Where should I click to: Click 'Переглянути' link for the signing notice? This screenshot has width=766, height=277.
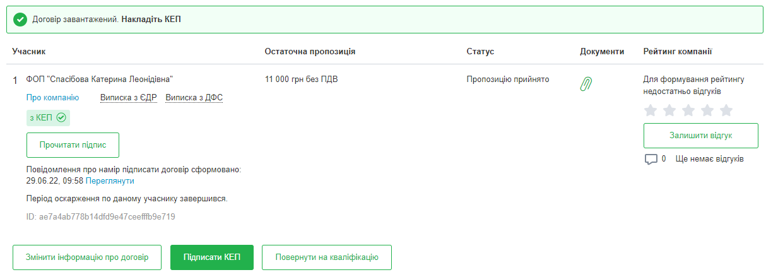pos(110,181)
